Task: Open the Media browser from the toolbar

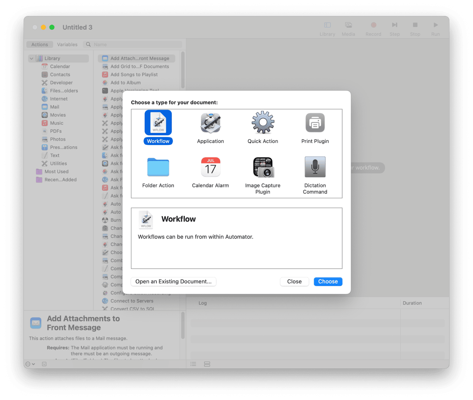Action: tap(348, 25)
